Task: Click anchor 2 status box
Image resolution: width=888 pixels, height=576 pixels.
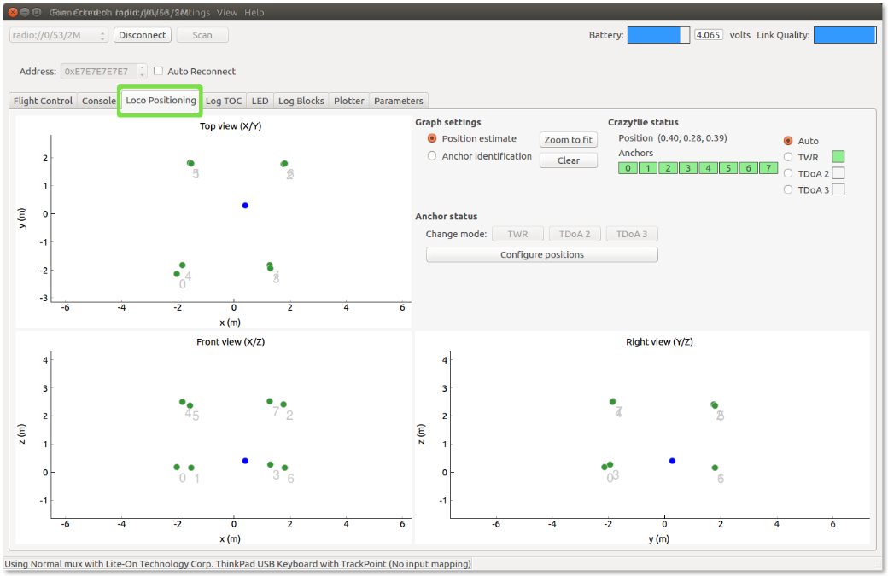Action: pyautogui.click(x=668, y=168)
